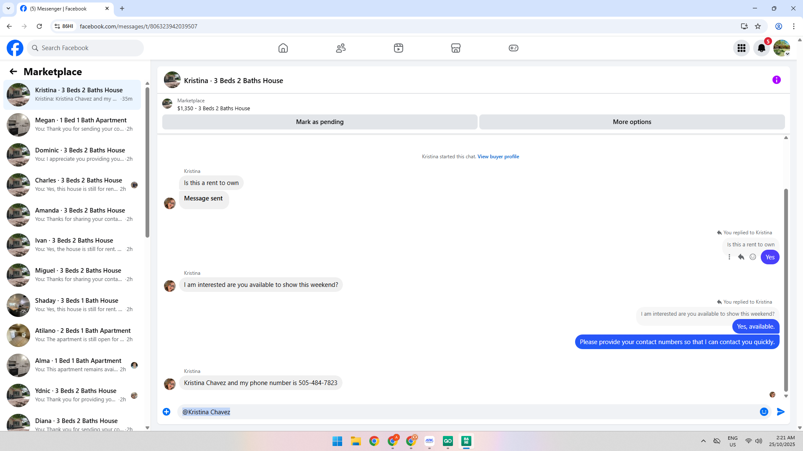Screen dimensions: 803x451
Task: Open Megan 1 Bed 1 Bath Apartment chat
Action: pyautogui.click(x=72, y=124)
